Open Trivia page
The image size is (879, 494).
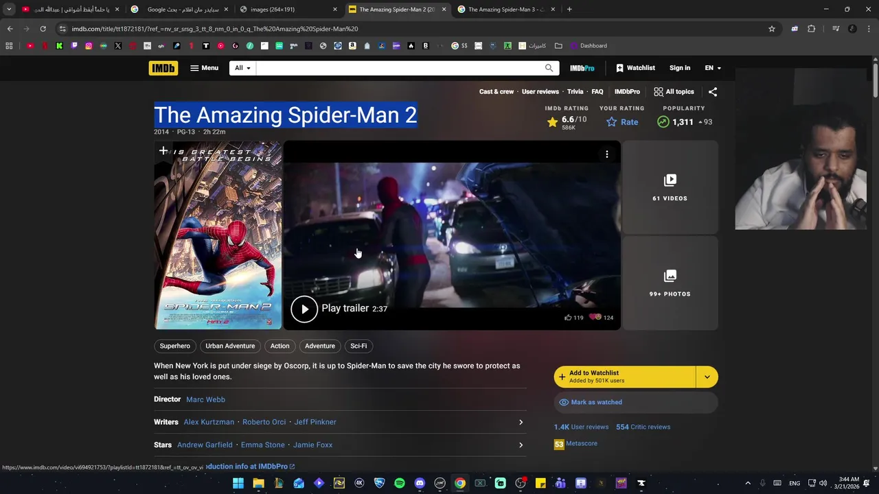pyautogui.click(x=575, y=91)
